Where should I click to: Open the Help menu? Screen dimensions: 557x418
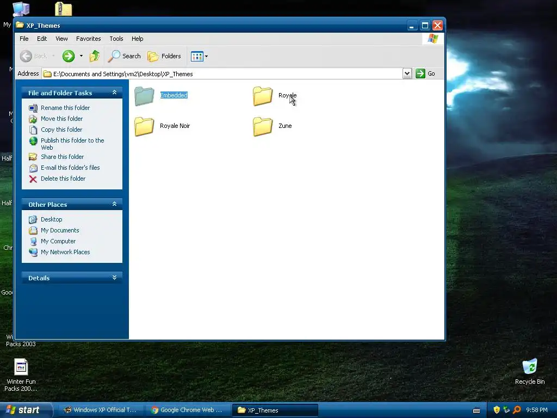(x=137, y=39)
